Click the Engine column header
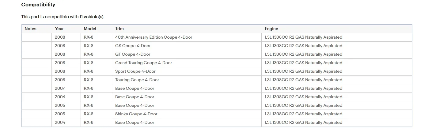The height and width of the screenshot is (129, 432). coord(271,29)
